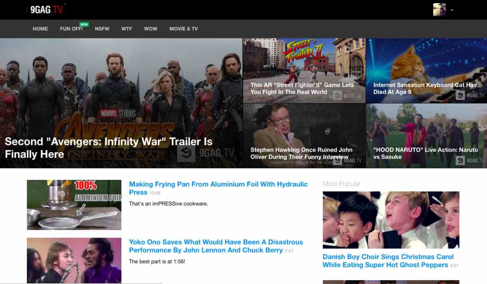Open the Yoko Ono Saves performance link
The height and width of the screenshot is (284, 487).
tap(216, 246)
